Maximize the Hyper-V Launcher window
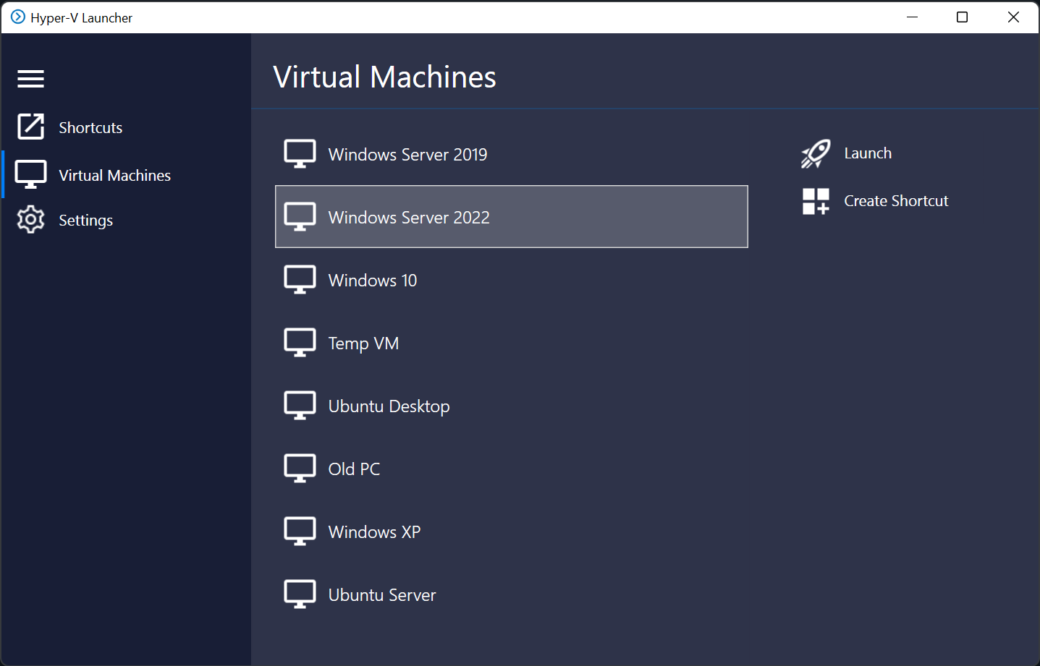Image resolution: width=1040 pixels, height=666 pixels. click(962, 17)
